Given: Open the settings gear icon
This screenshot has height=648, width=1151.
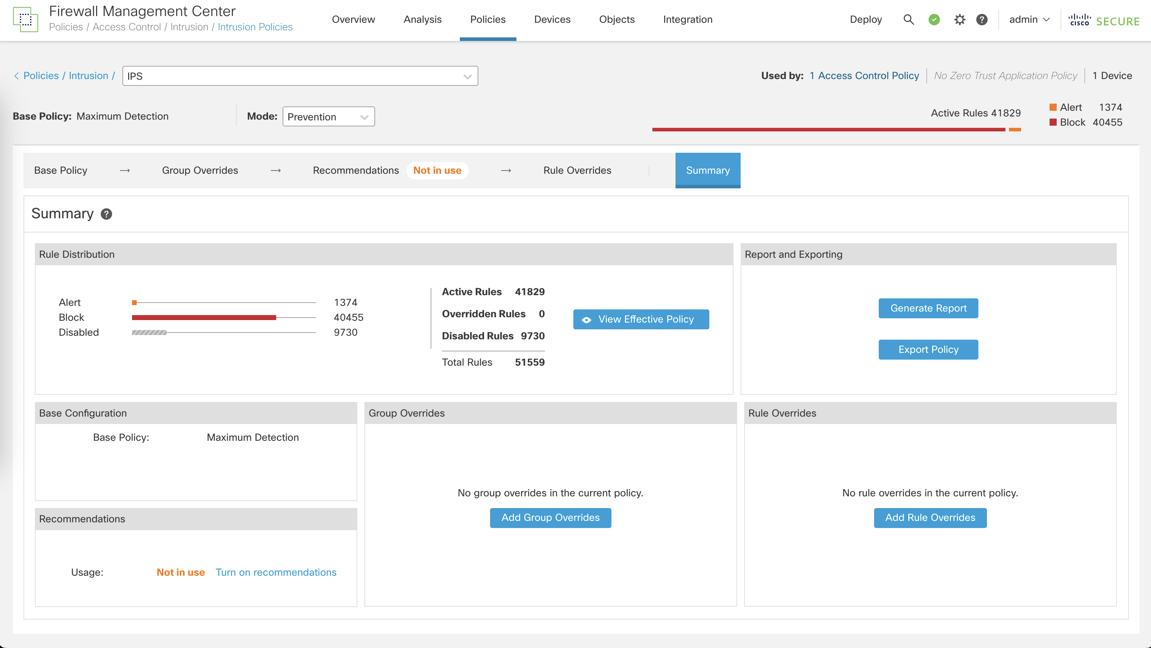Looking at the screenshot, I should 959,20.
